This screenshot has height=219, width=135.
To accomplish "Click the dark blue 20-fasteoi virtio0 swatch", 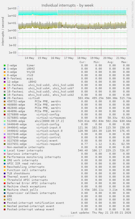I will (x=5, y=98).
